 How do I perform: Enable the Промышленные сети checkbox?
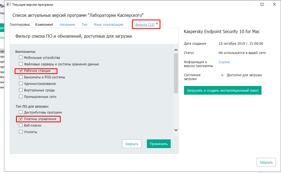click(x=21, y=97)
